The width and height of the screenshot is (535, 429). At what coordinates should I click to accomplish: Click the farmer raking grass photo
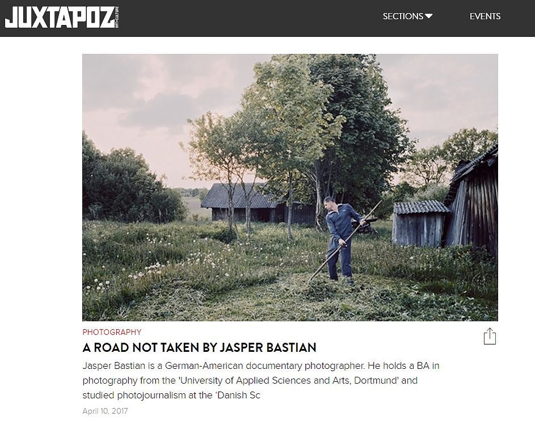pyautogui.click(x=290, y=187)
